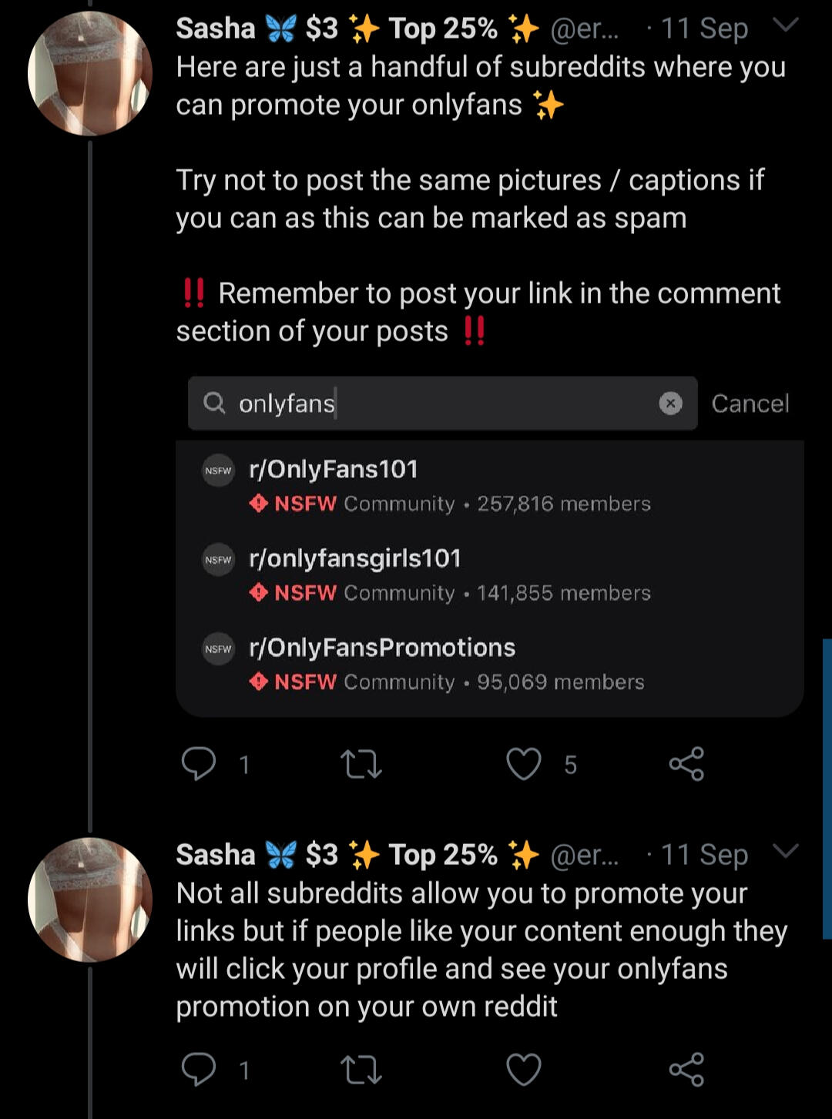Share the second tweet

[686, 1070]
